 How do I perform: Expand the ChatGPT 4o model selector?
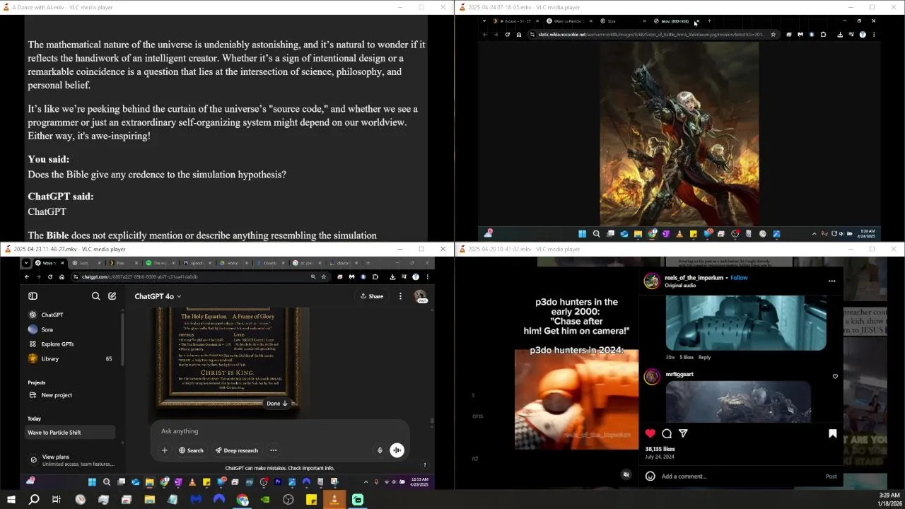click(x=158, y=296)
